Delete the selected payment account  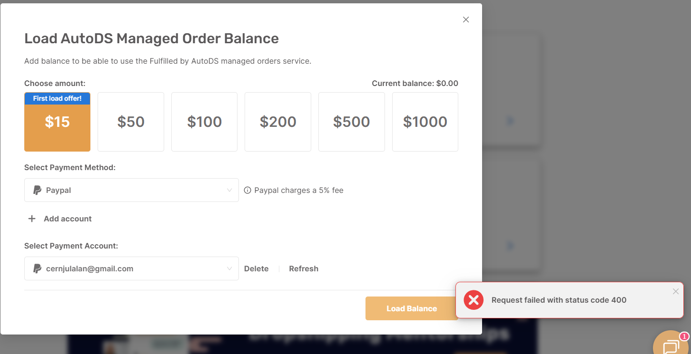click(256, 268)
